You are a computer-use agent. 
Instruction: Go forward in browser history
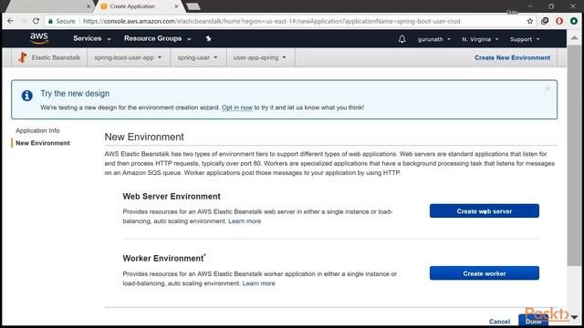point(23,21)
